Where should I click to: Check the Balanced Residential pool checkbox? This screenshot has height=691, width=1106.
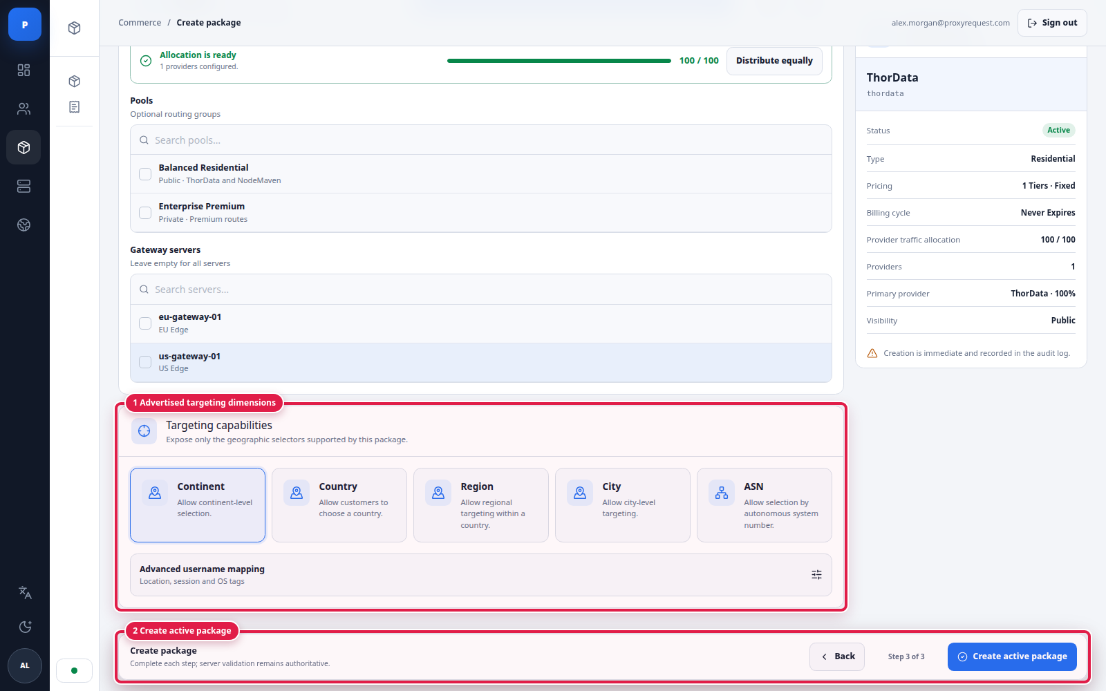click(145, 174)
